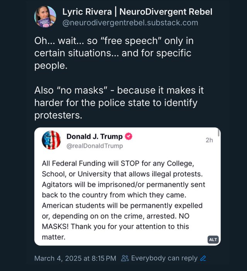This screenshot has width=247, height=271.
Task: Open the @neurodivergentrebel.substack.com handle
Action: (130, 23)
